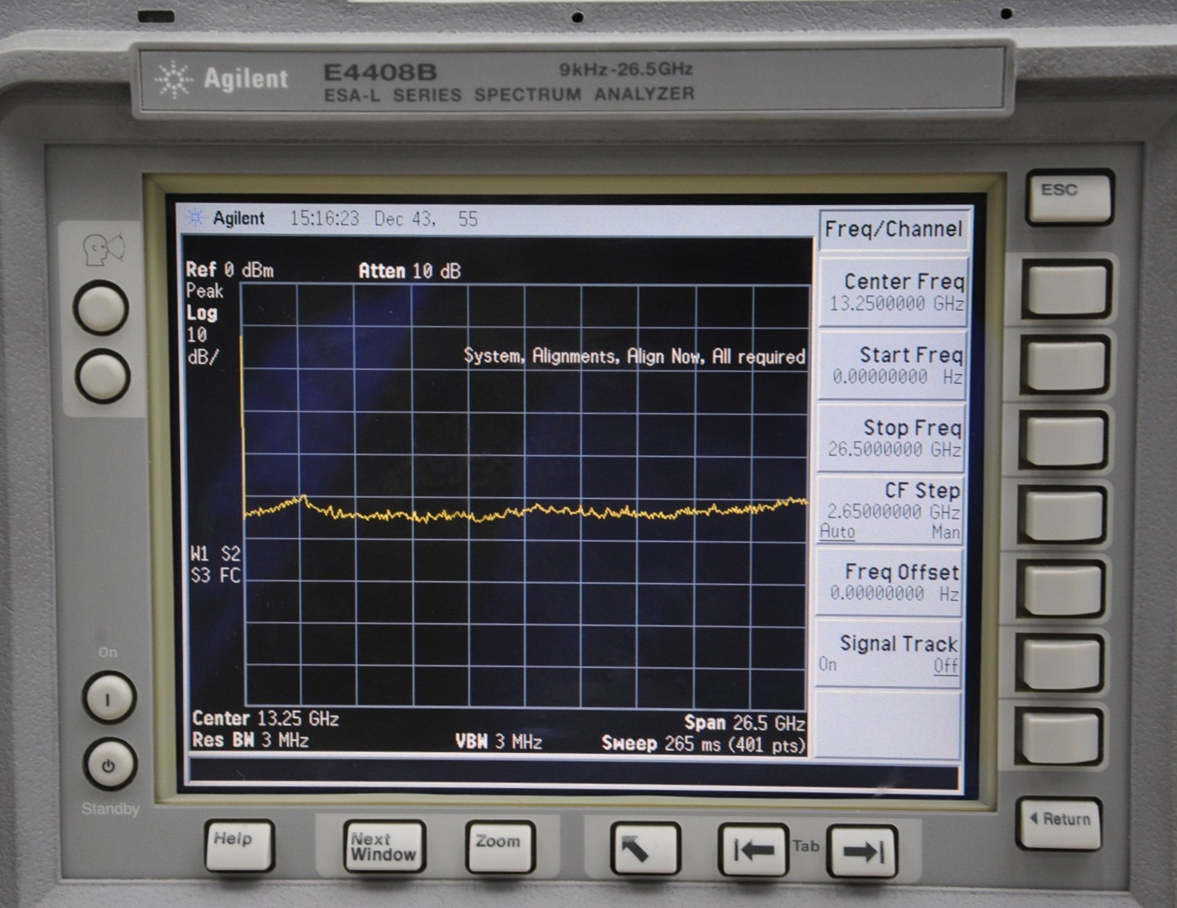Click the lower round viewing-angle key
Screen dimensions: 1177x908
click(103, 376)
